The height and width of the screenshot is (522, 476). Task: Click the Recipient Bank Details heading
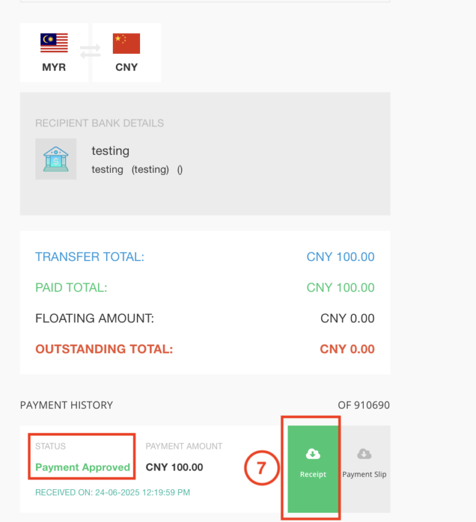click(x=99, y=123)
